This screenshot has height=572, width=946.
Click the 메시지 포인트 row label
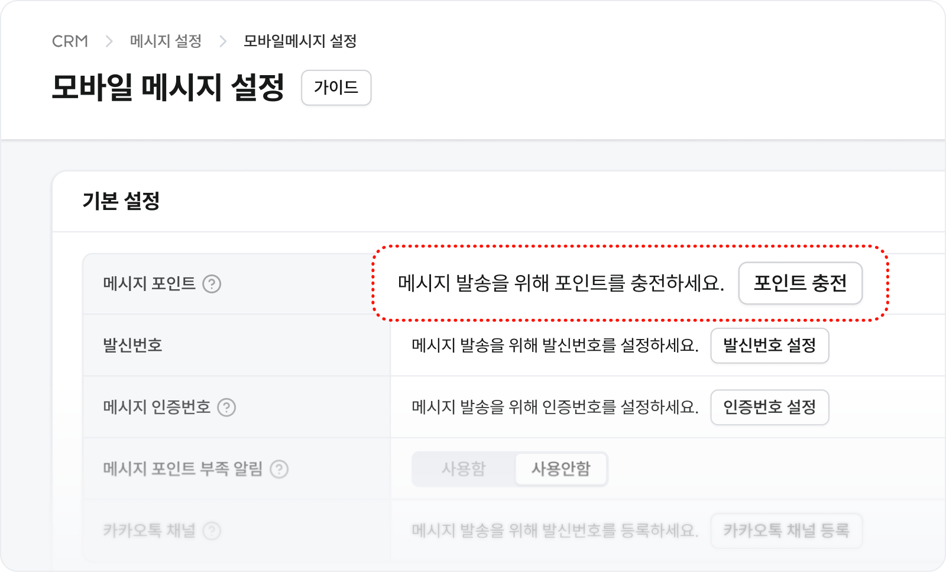pos(149,284)
